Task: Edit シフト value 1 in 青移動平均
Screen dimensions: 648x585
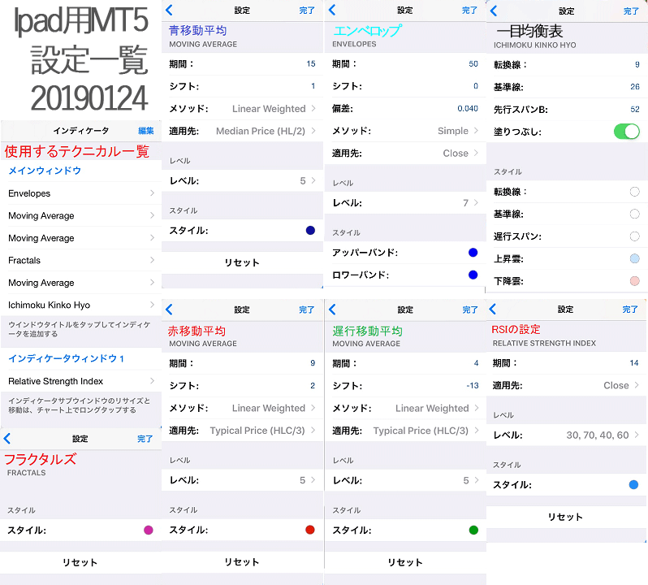Action: point(313,86)
